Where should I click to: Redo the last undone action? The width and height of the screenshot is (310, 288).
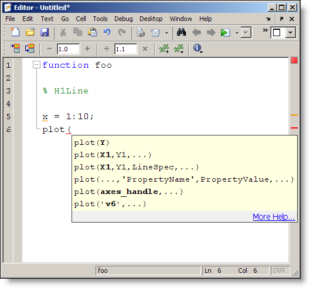(x=122, y=32)
